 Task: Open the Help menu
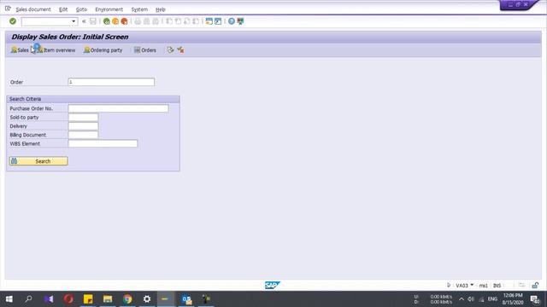tap(160, 9)
